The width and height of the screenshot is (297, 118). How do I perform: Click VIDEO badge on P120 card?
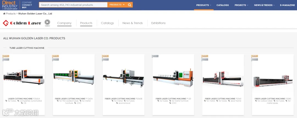click(155, 56)
